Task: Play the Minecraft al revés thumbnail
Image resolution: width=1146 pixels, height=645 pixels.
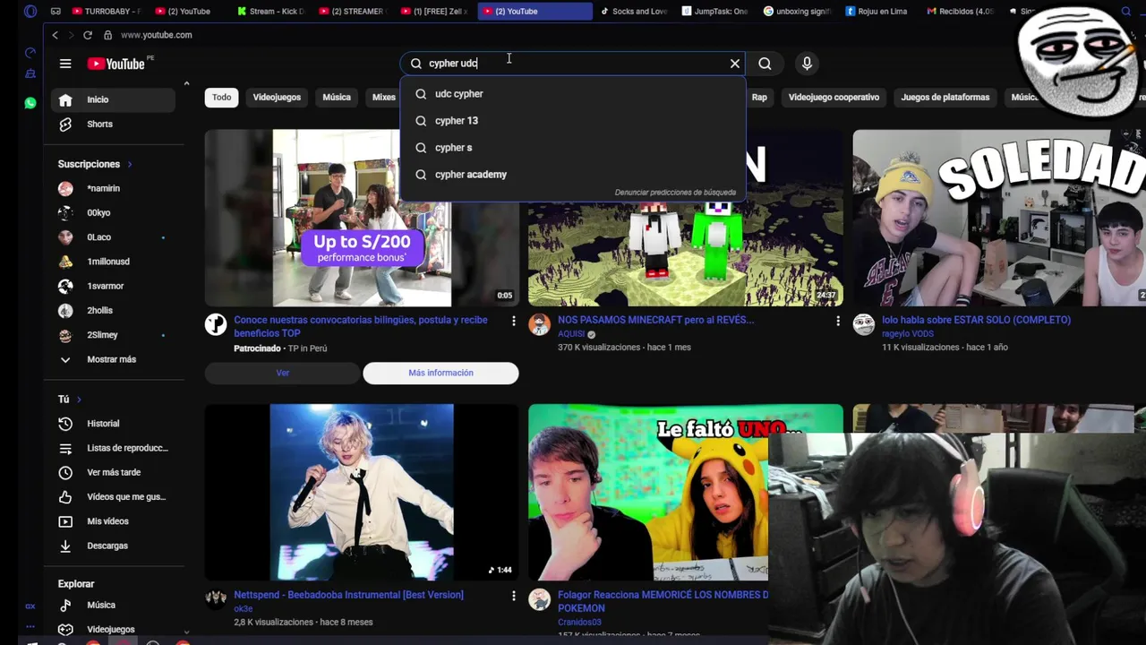Action: pyautogui.click(x=685, y=218)
